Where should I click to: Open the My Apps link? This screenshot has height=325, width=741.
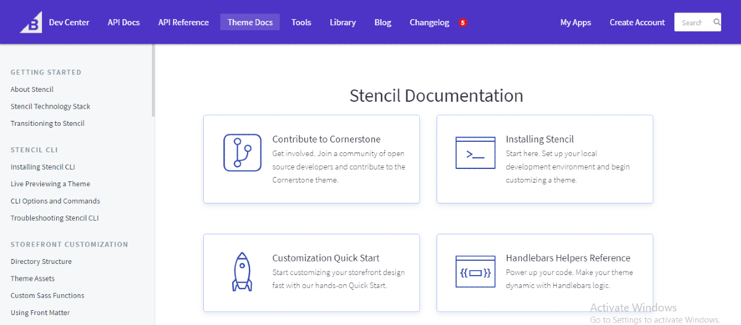(x=576, y=22)
